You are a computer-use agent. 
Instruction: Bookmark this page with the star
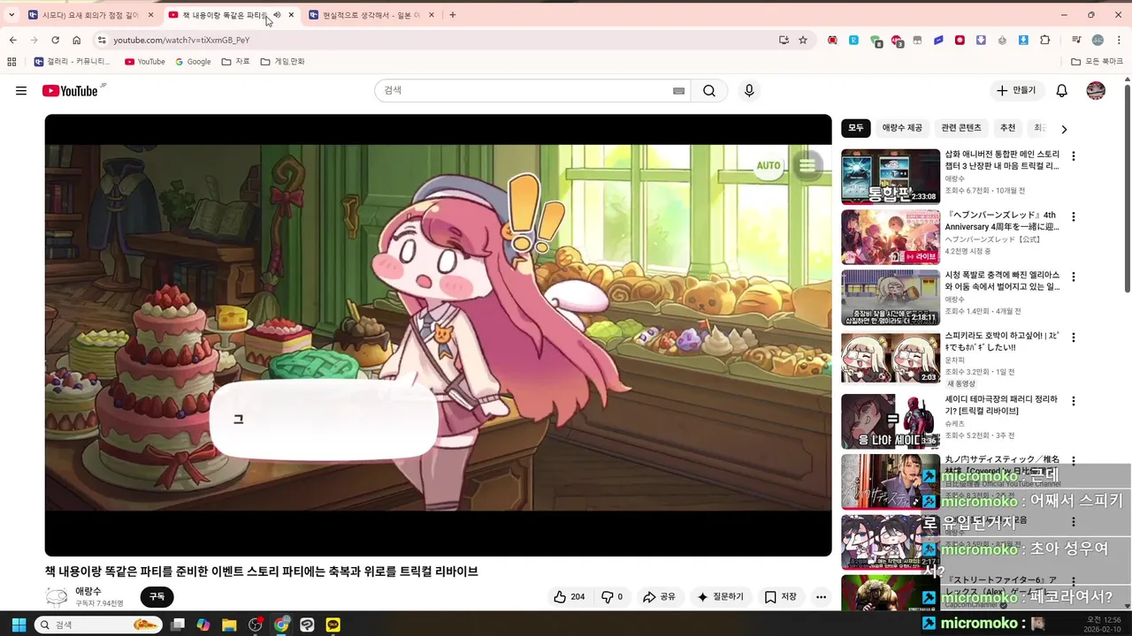click(x=803, y=40)
